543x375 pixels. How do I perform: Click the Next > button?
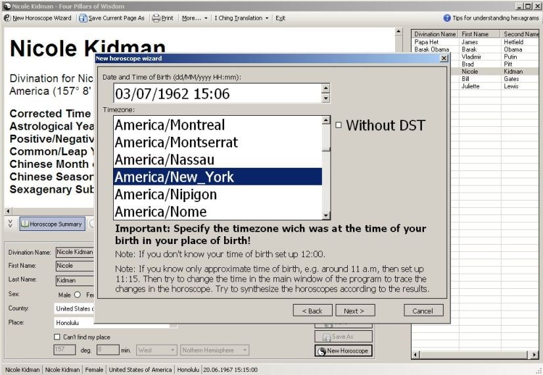(355, 311)
